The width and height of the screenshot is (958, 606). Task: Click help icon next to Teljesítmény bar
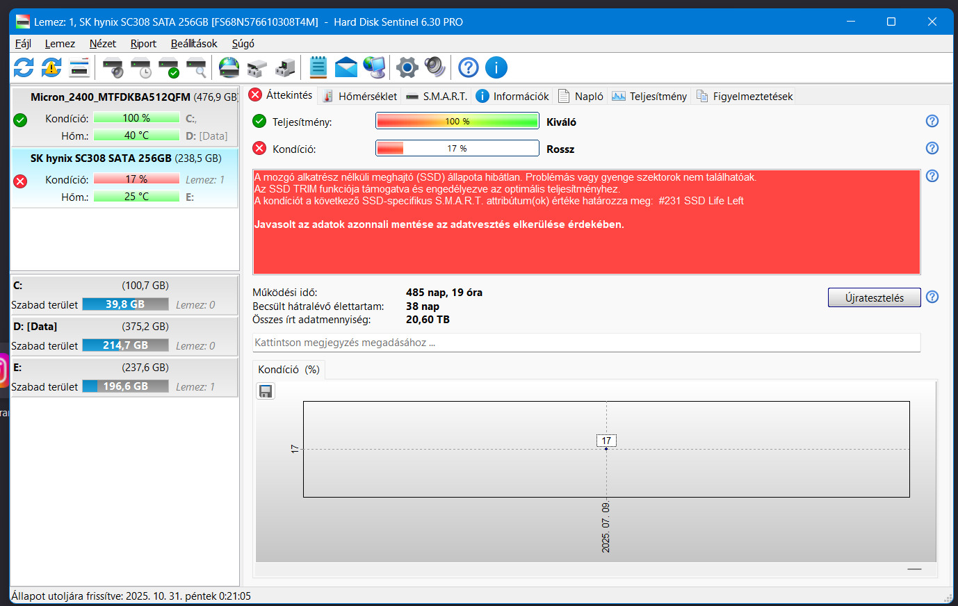[932, 121]
